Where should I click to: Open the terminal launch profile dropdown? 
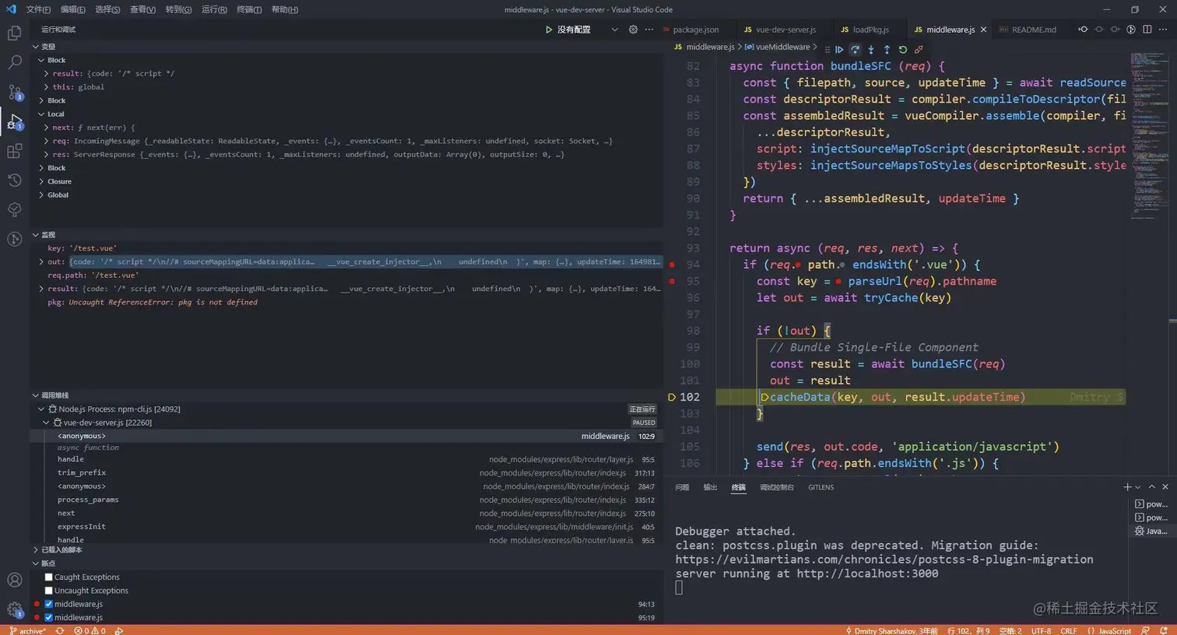1138,487
